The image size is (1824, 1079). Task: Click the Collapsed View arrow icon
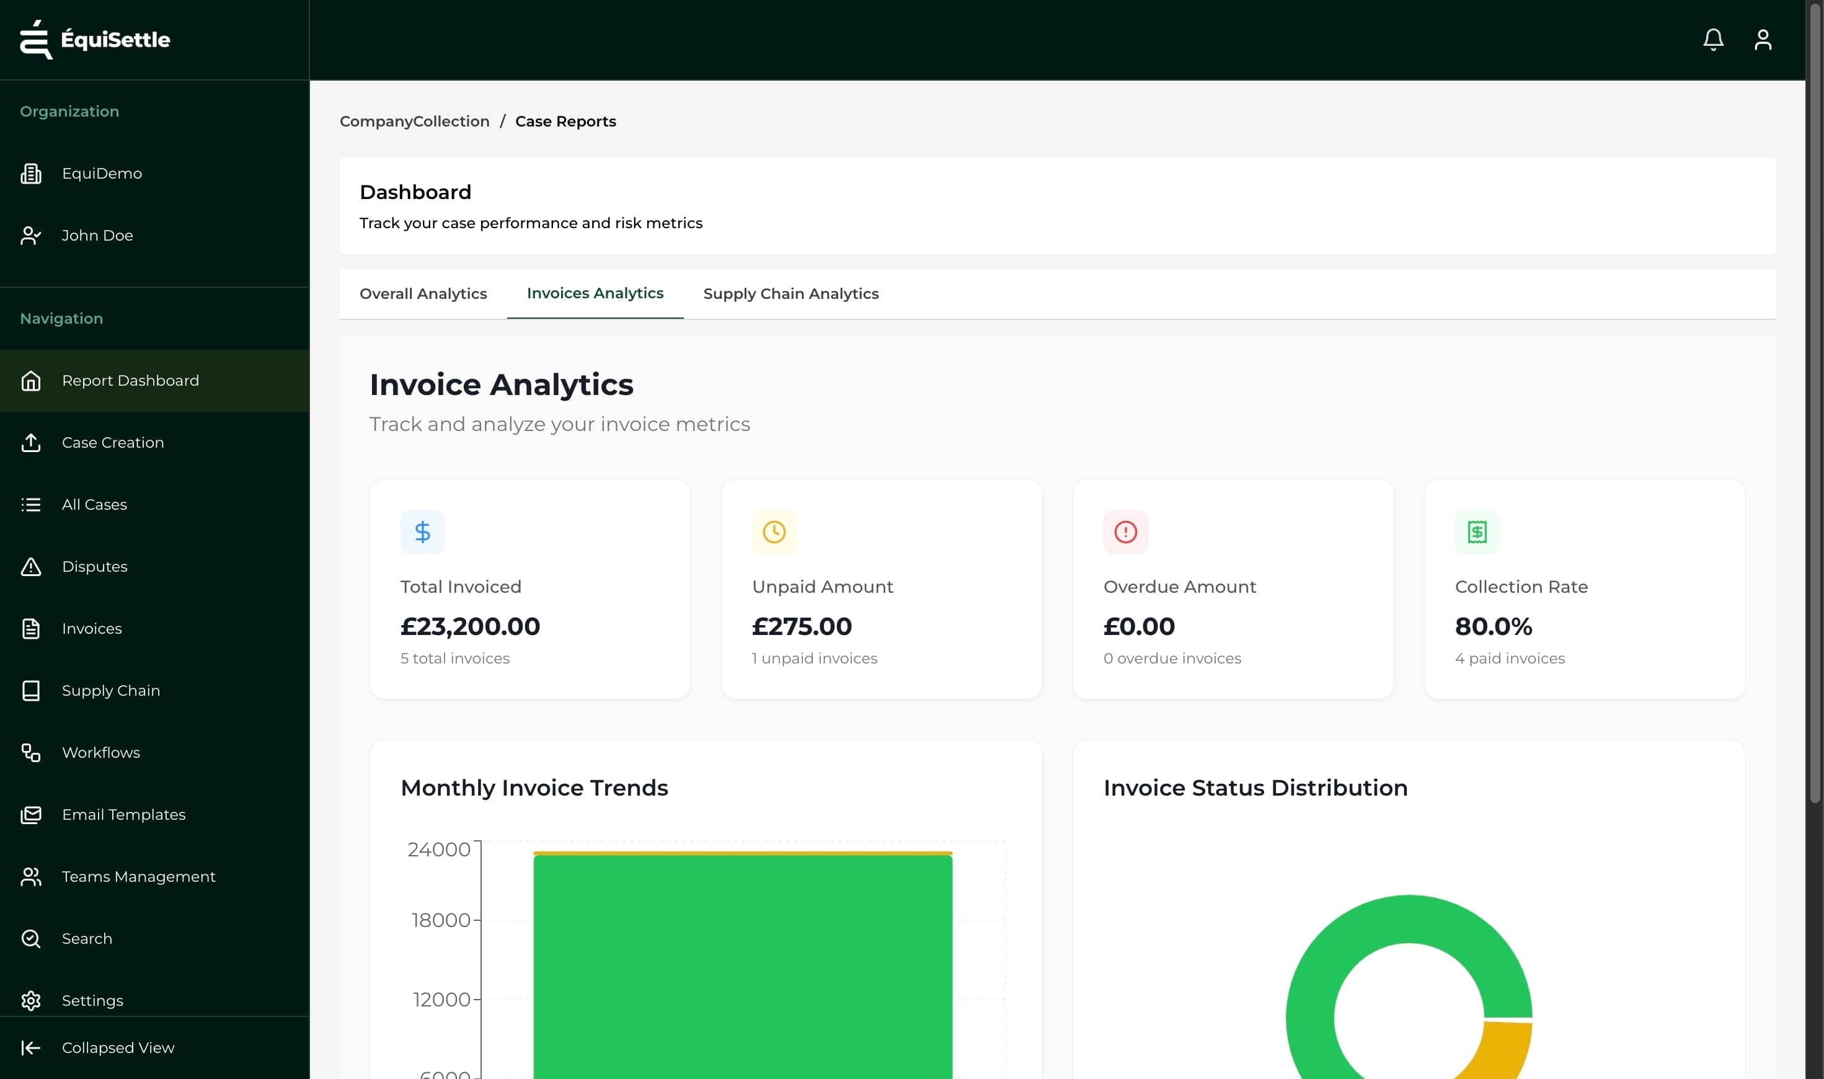point(30,1048)
